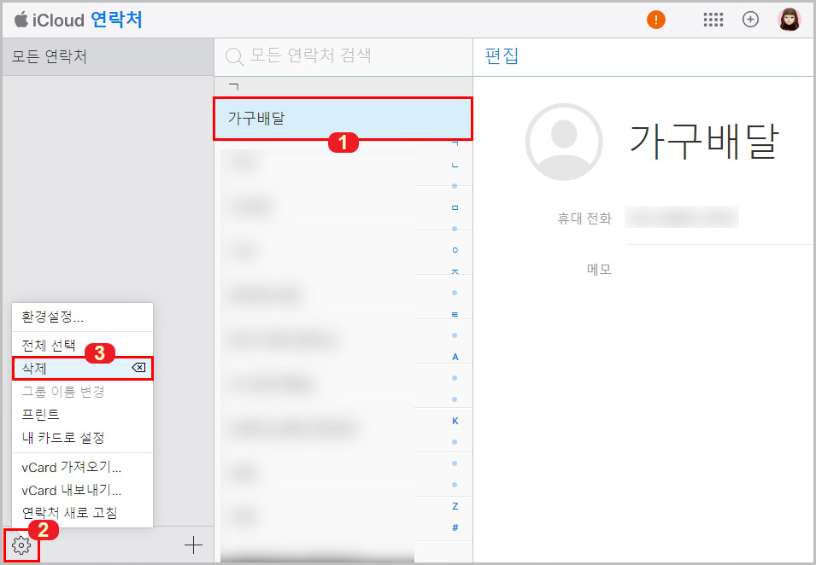Click the add contact plus icon below the list
This screenshot has height=565, width=816.
tap(194, 544)
